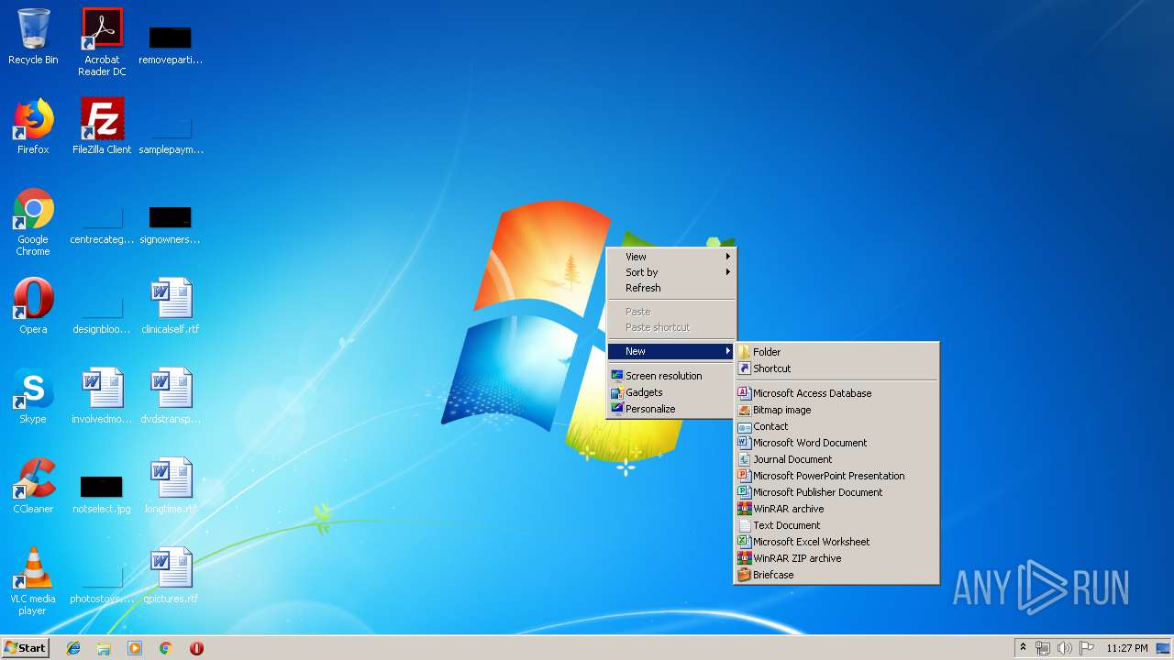Image resolution: width=1174 pixels, height=660 pixels.
Task: Open Chrome from the taskbar
Action: [x=166, y=648]
